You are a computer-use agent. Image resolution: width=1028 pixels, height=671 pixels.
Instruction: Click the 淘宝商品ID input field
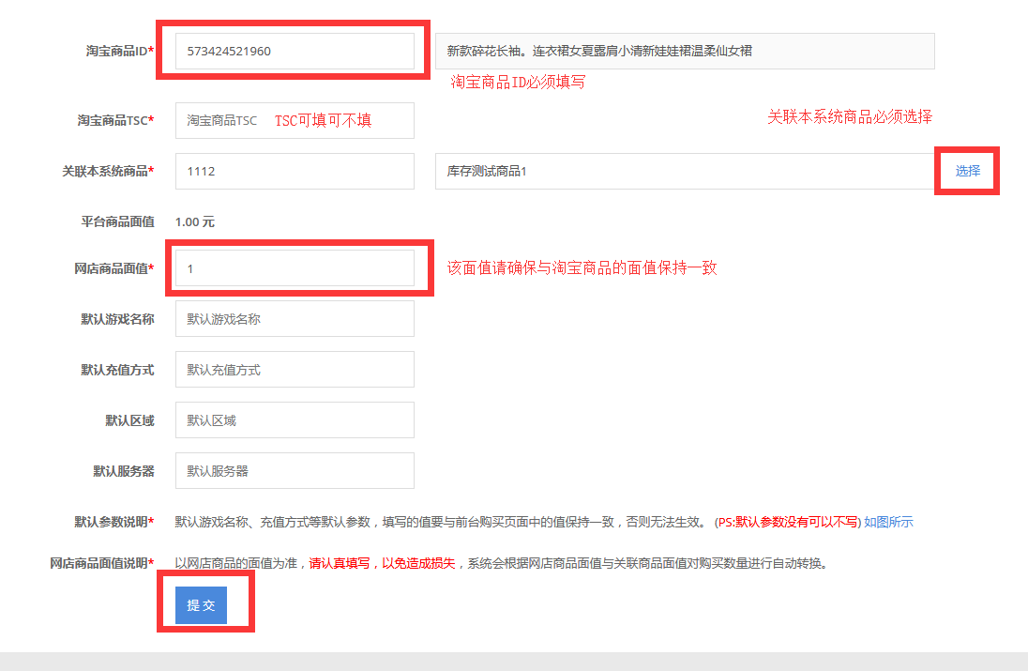tap(295, 52)
